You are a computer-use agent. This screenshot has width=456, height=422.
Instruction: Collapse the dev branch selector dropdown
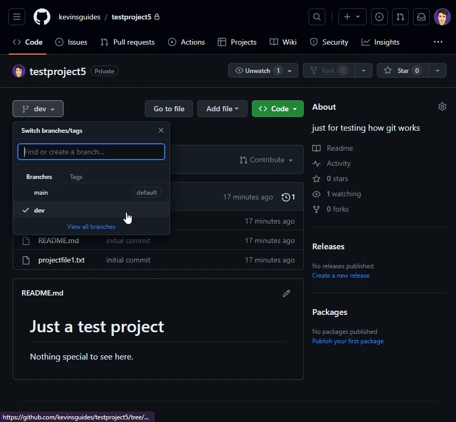[x=38, y=109]
